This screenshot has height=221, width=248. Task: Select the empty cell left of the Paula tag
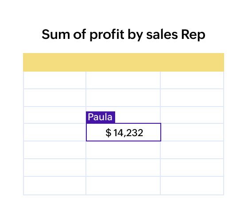tap(55, 115)
